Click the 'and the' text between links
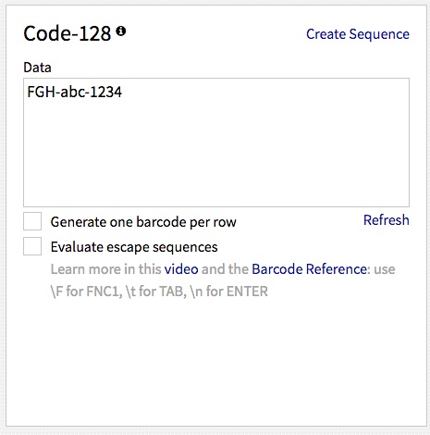 (x=225, y=269)
